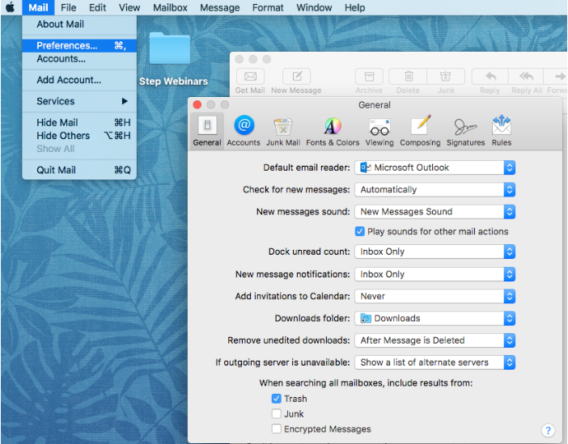Open the View menu
Image resolution: width=568 pixels, height=444 pixels.
[x=129, y=7]
